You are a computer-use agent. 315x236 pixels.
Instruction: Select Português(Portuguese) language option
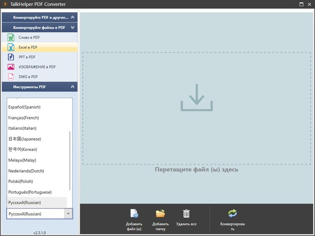[30, 192]
